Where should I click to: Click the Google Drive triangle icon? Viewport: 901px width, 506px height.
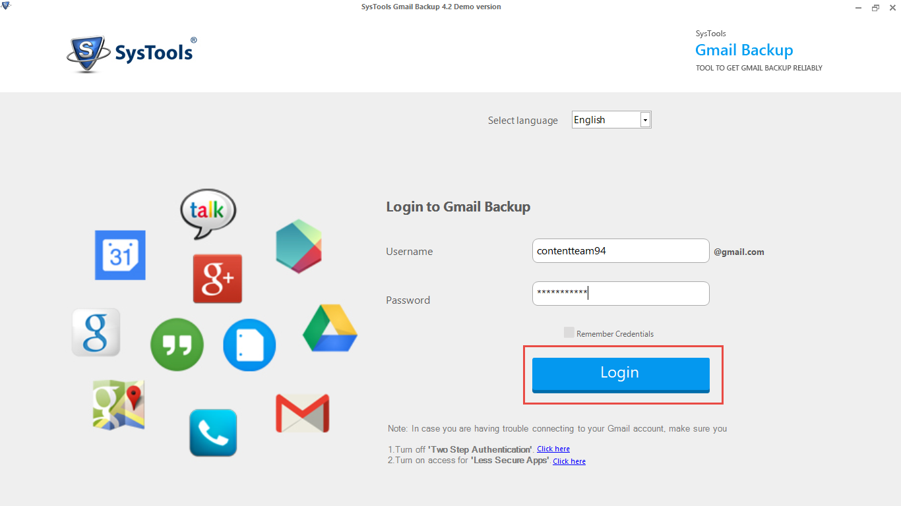(330, 328)
